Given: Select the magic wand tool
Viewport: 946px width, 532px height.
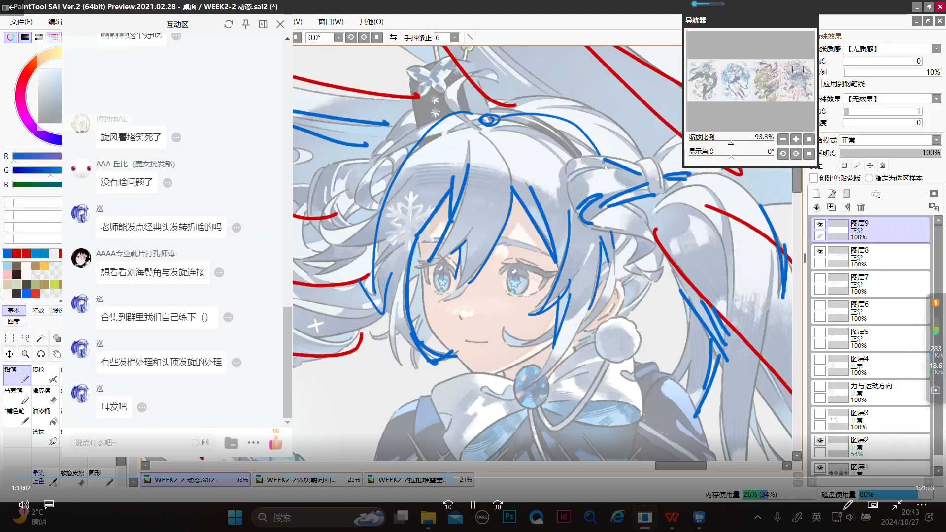Looking at the screenshot, I should point(41,338).
